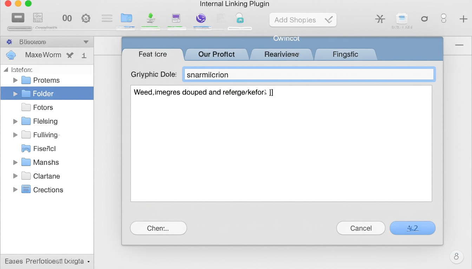Click the "00" toolbar item
Image resolution: width=472 pixels, height=269 pixels.
point(67,18)
